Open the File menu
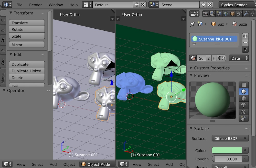This screenshot has width=256, height=168. tap(19, 5)
